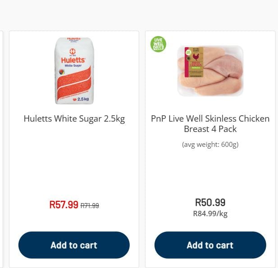Click the 2.5kg marking on the sugar bag

click(82, 99)
